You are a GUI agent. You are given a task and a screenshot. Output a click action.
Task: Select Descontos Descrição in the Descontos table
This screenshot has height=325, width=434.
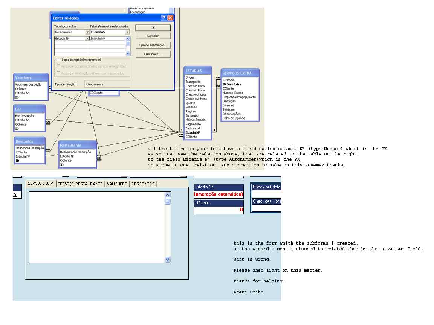click(x=30, y=148)
